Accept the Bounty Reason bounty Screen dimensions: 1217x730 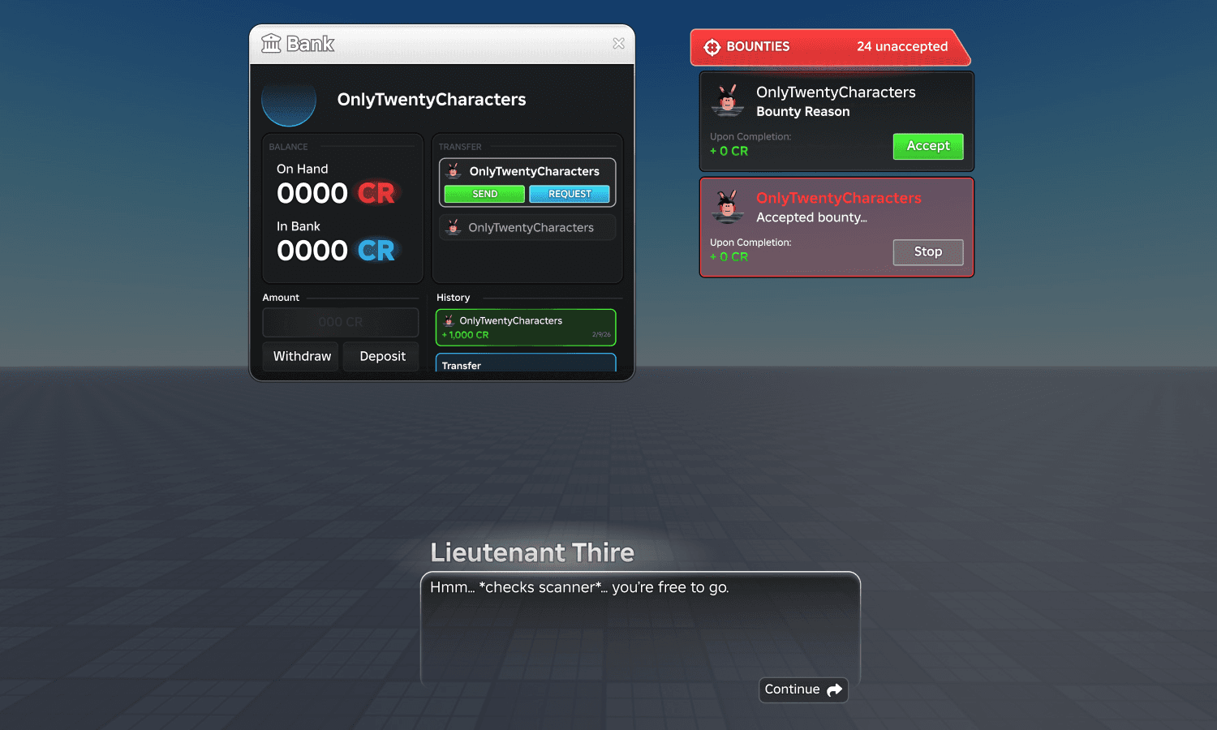(928, 146)
